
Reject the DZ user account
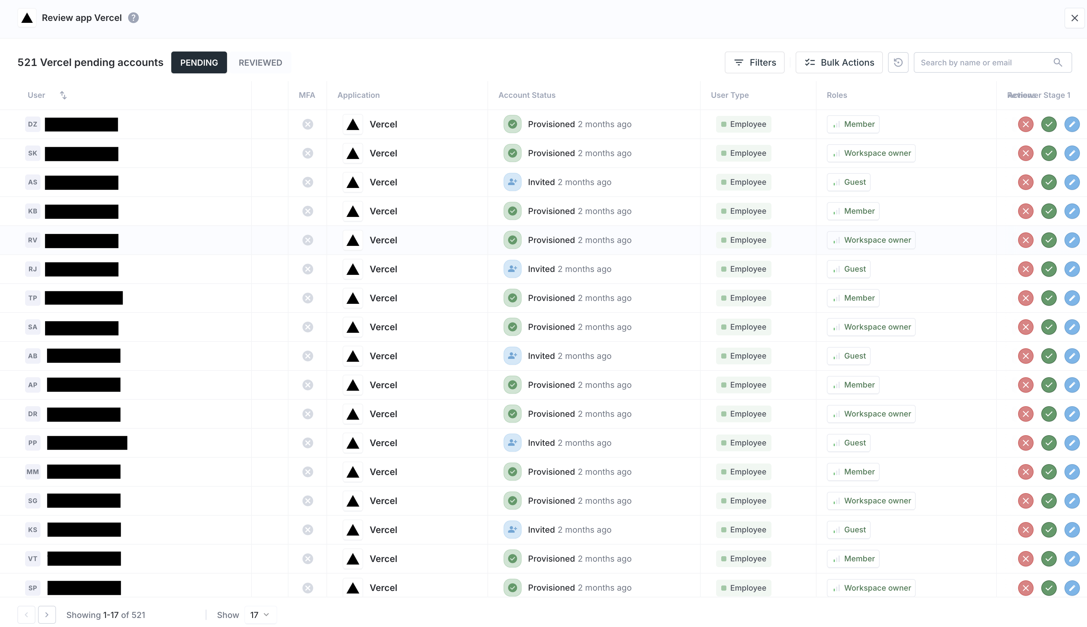pos(1026,125)
